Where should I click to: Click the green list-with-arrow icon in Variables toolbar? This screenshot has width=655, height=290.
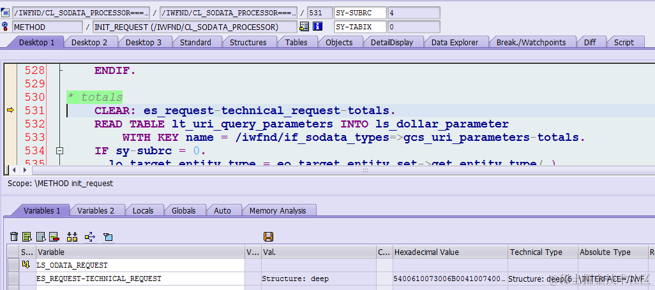(27, 237)
